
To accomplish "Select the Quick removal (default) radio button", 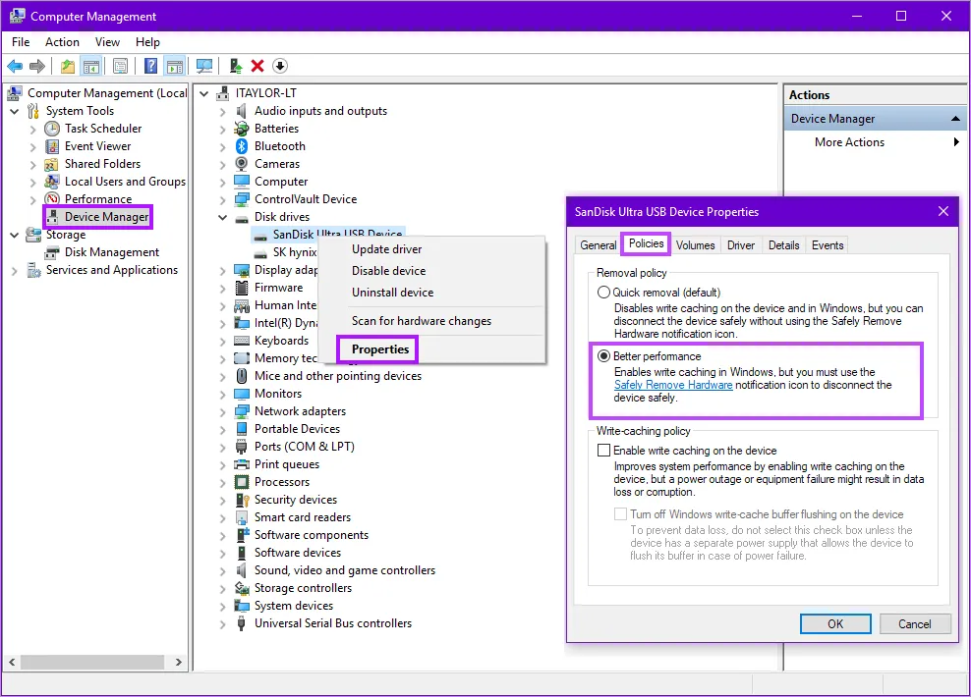I will coord(603,292).
